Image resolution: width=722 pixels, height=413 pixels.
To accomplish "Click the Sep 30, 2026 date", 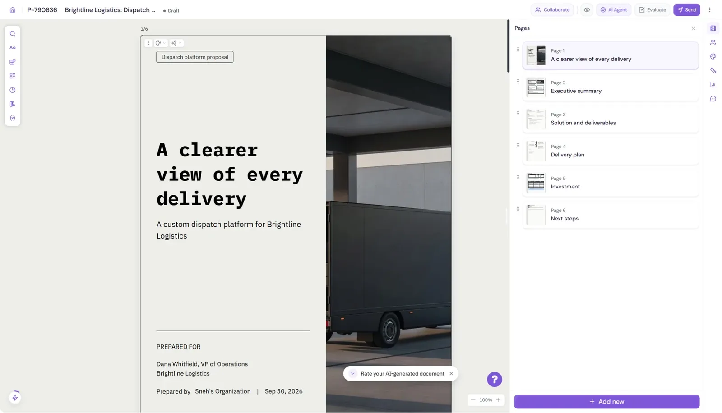I will (x=283, y=391).
